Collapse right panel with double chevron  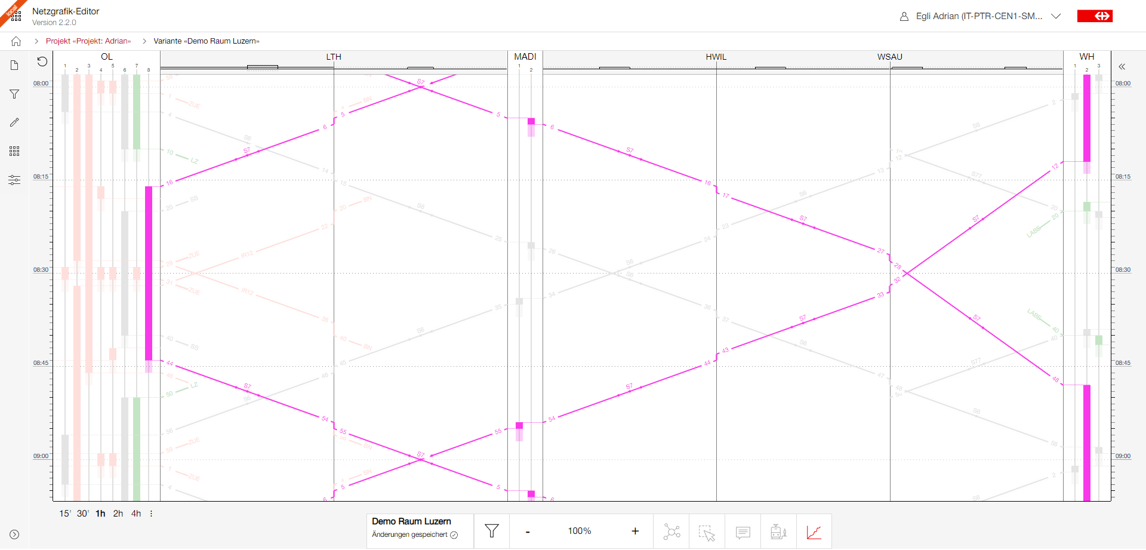point(1122,66)
